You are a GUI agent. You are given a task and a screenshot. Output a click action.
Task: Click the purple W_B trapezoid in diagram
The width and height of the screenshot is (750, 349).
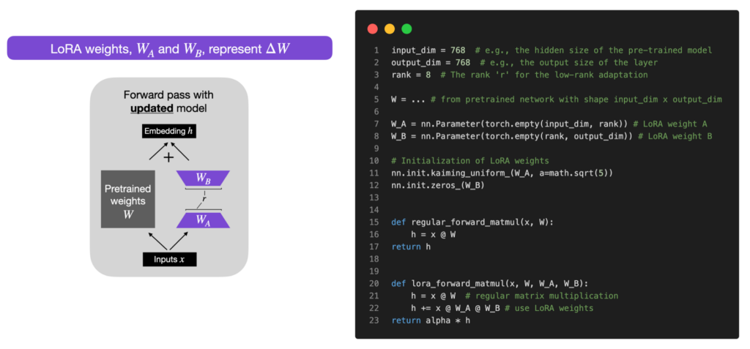coord(204,179)
